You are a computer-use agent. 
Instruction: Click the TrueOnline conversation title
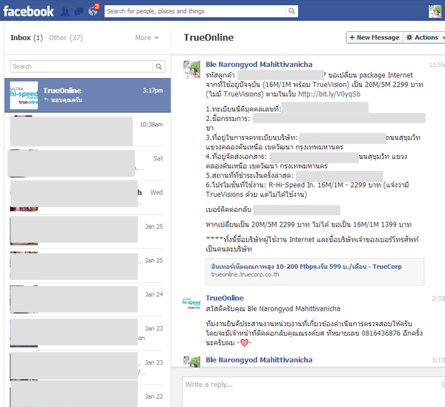point(208,38)
